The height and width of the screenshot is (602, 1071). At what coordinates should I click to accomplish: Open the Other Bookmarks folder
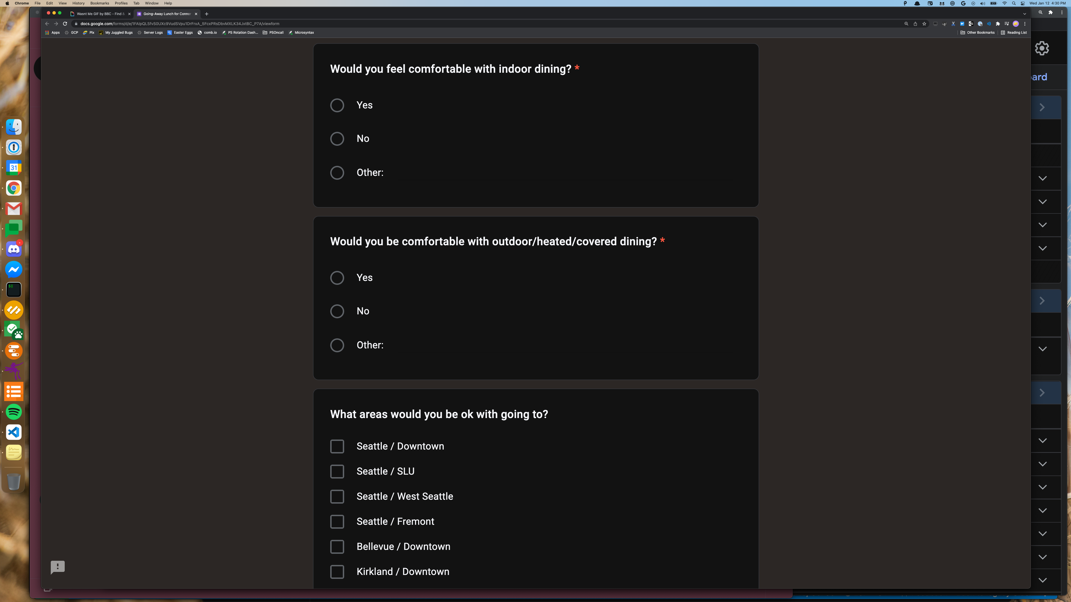point(978,32)
